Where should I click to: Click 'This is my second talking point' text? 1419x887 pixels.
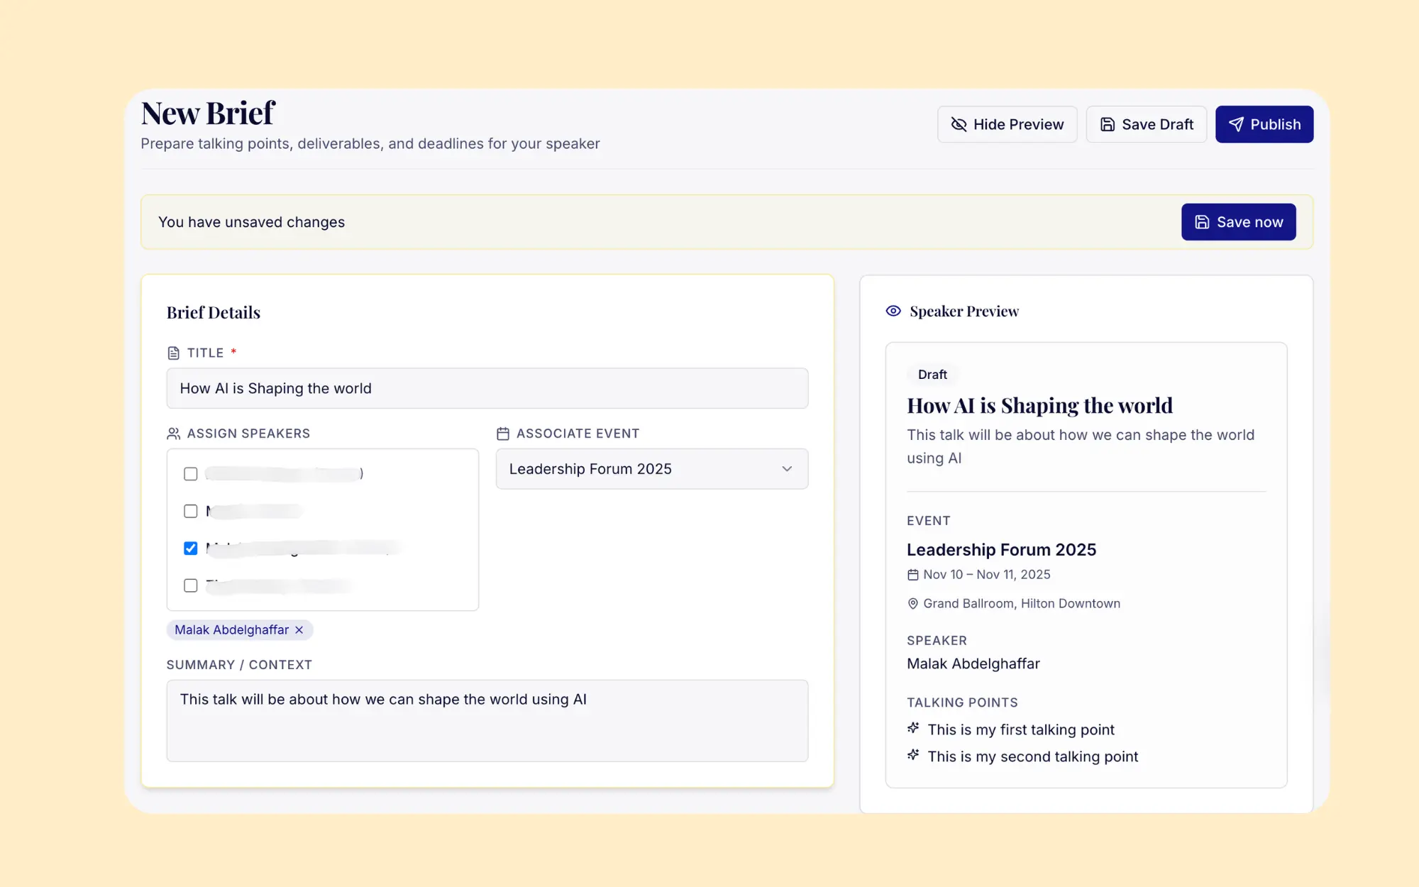tap(1032, 757)
